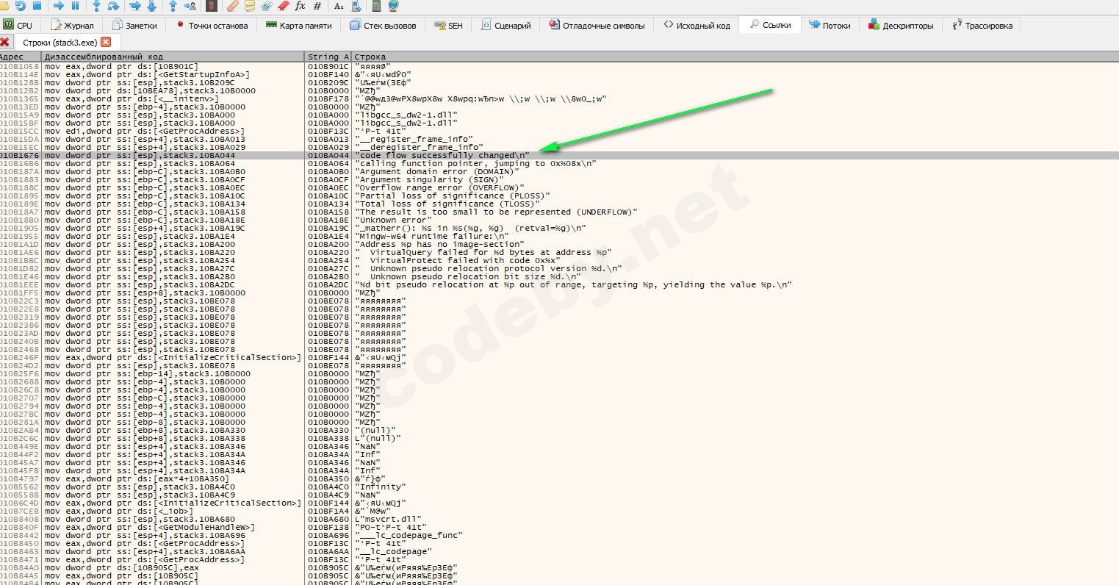Click the Run arrow toolbar icon

coord(59,6)
